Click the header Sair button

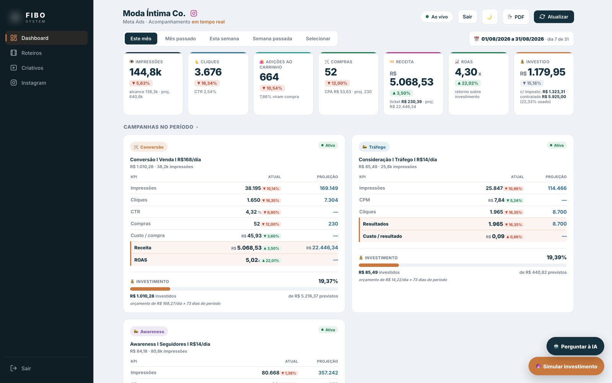click(467, 17)
